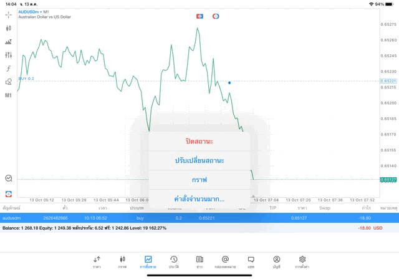Open บัญชี (account) tab
Viewport: 399px width, 279px height.
(x=276, y=262)
